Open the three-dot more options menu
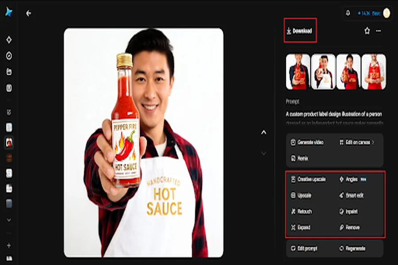The height and width of the screenshot is (265, 398). (379, 31)
